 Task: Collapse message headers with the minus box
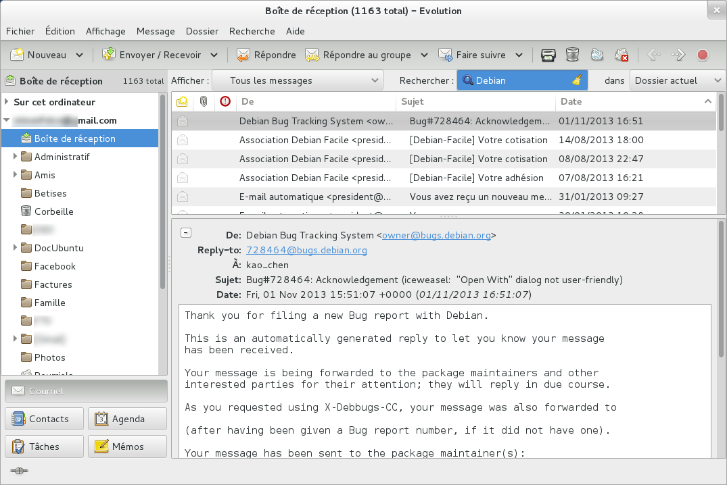point(186,233)
